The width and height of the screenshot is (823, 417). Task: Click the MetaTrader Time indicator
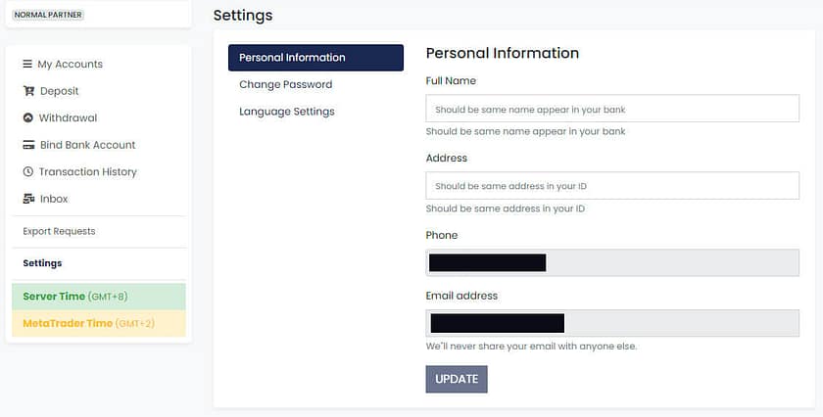pyautogui.click(x=98, y=324)
